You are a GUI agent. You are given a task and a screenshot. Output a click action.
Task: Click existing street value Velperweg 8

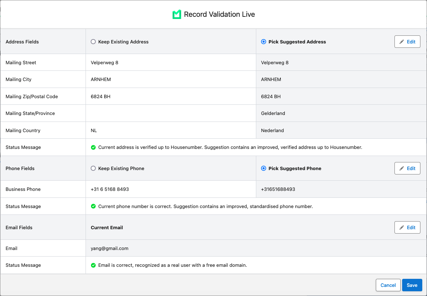(x=105, y=62)
